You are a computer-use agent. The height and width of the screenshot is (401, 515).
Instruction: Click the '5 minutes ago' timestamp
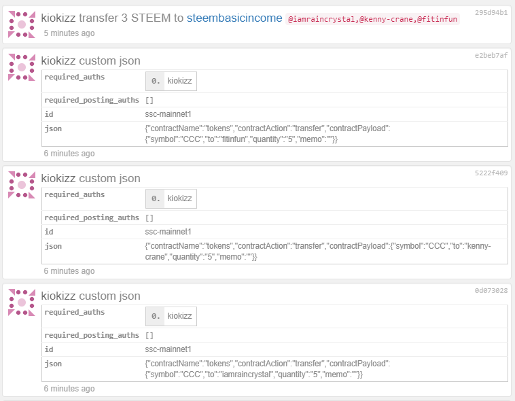point(69,33)
